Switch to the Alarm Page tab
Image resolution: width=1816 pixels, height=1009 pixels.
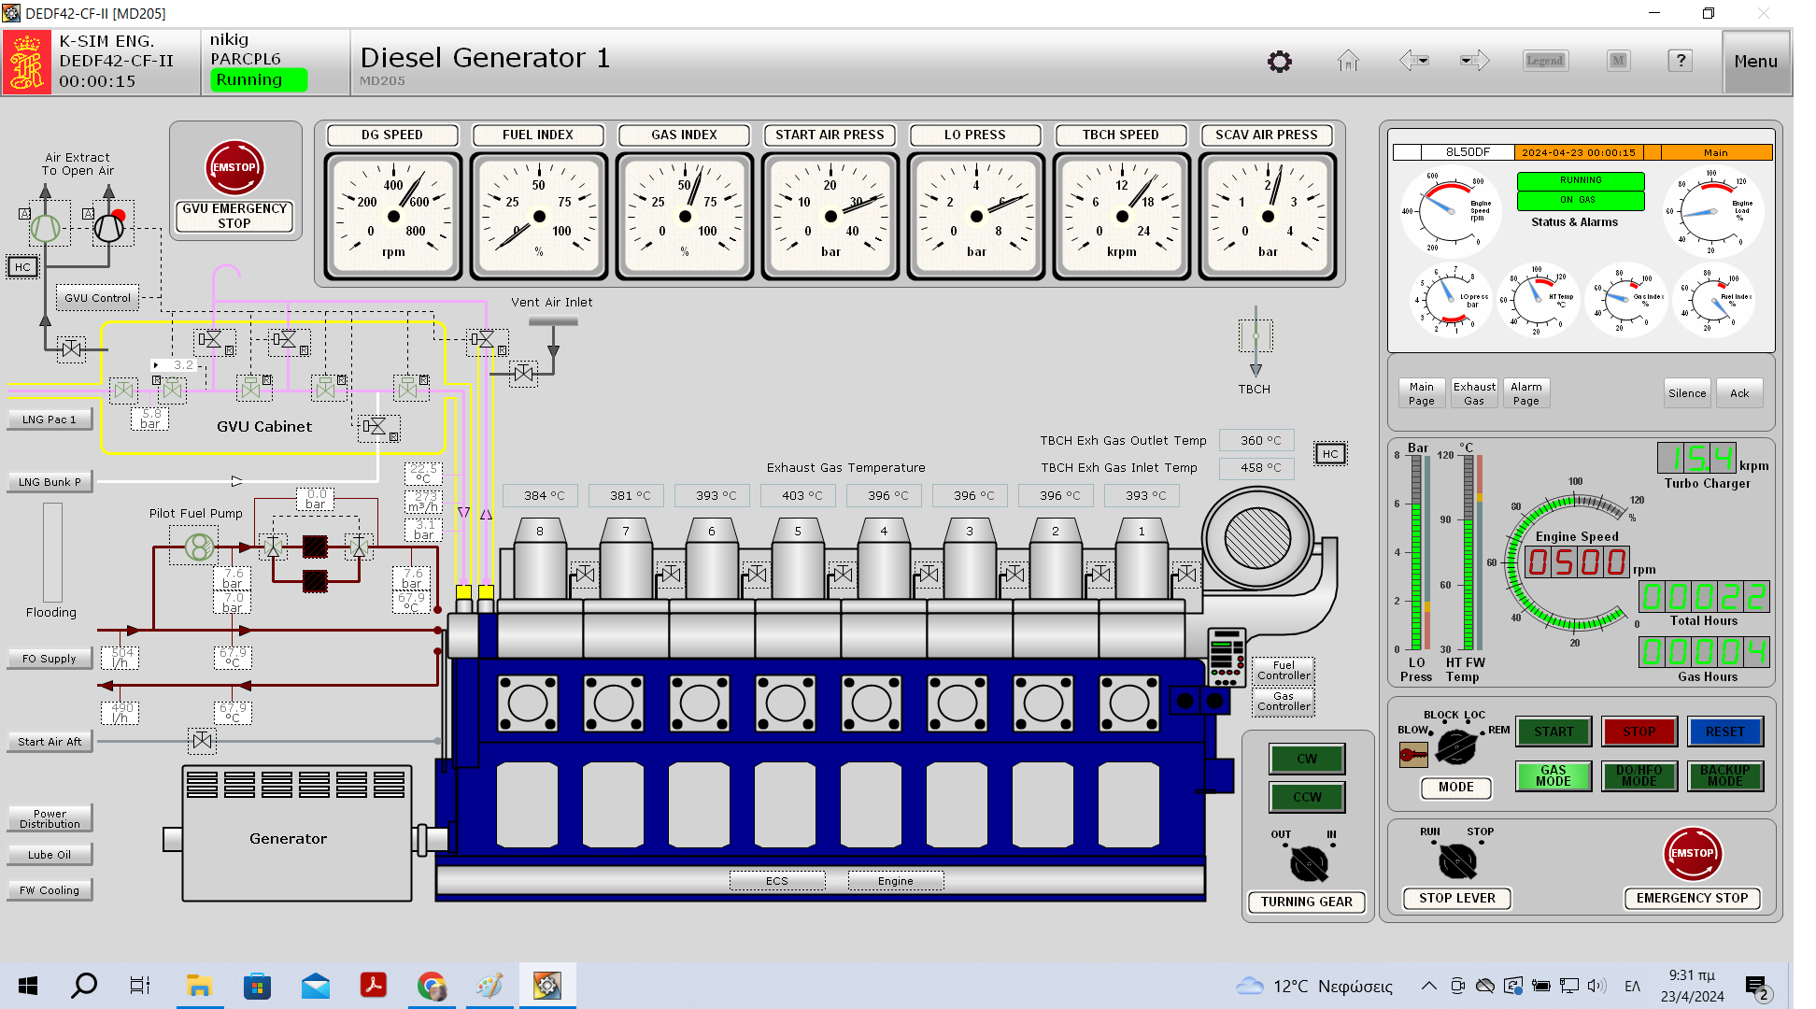[1525, 393]
